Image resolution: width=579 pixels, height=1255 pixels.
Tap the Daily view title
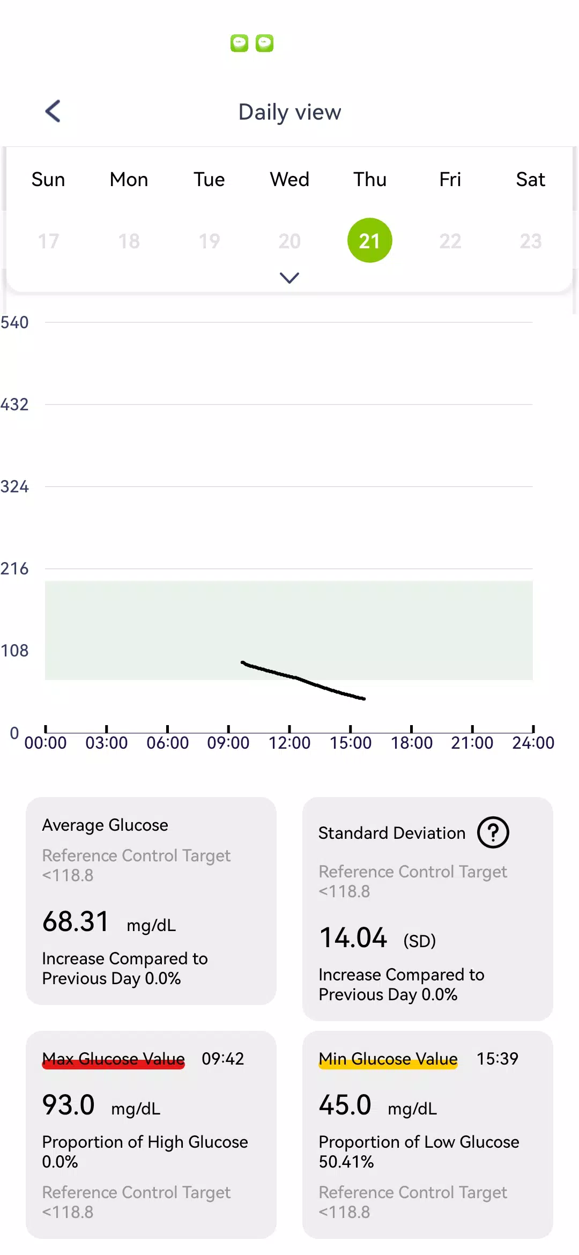[289, 112]
